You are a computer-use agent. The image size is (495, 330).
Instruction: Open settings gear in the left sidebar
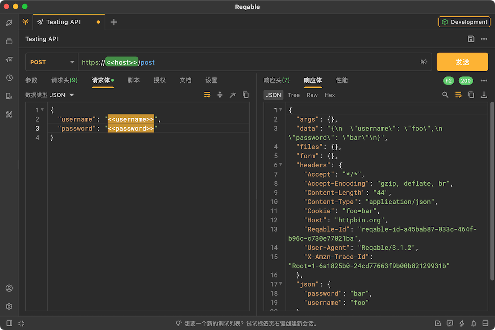click(x=9, y=307)
